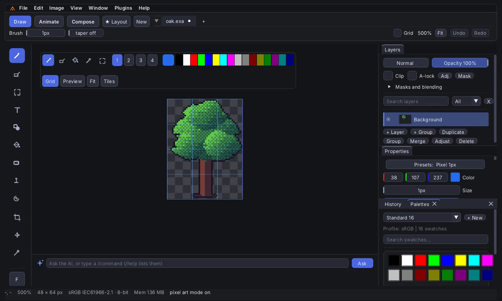The image size is (502, 301).
Task: Select the gradient tool in left sidebar
Action: tap(17, 163)
